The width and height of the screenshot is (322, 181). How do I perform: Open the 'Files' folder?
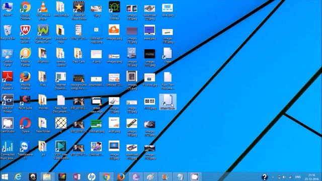pyautogui.click(x=43, y=79)
